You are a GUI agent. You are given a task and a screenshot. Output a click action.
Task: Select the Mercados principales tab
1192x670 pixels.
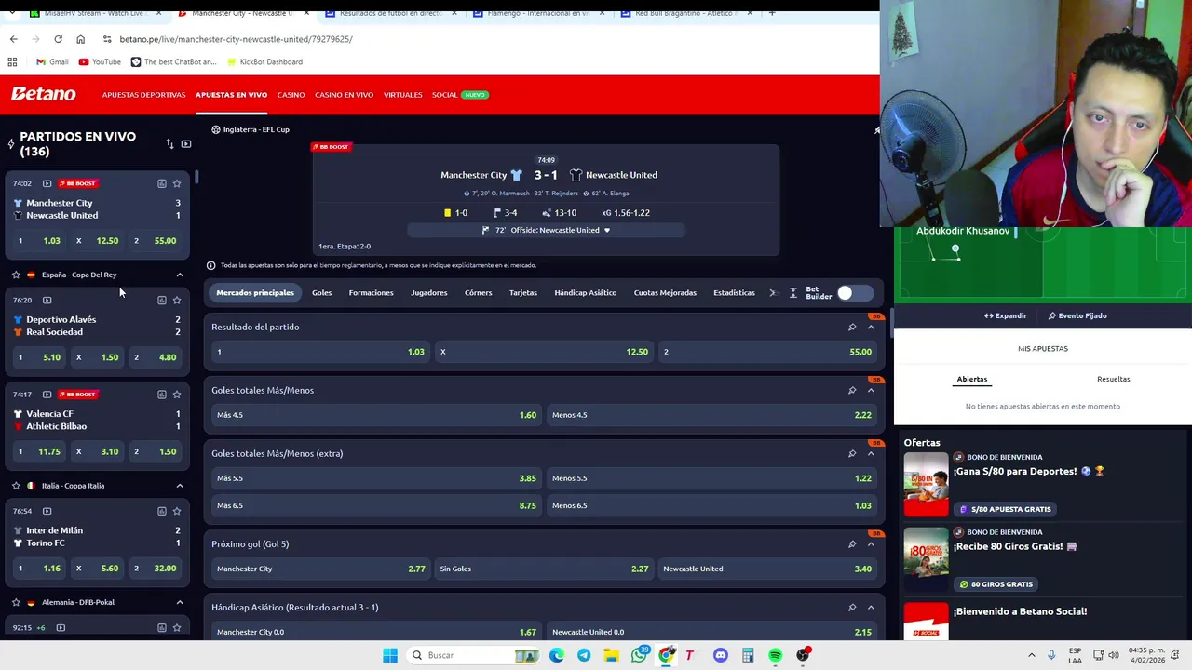tap(255, 293)
